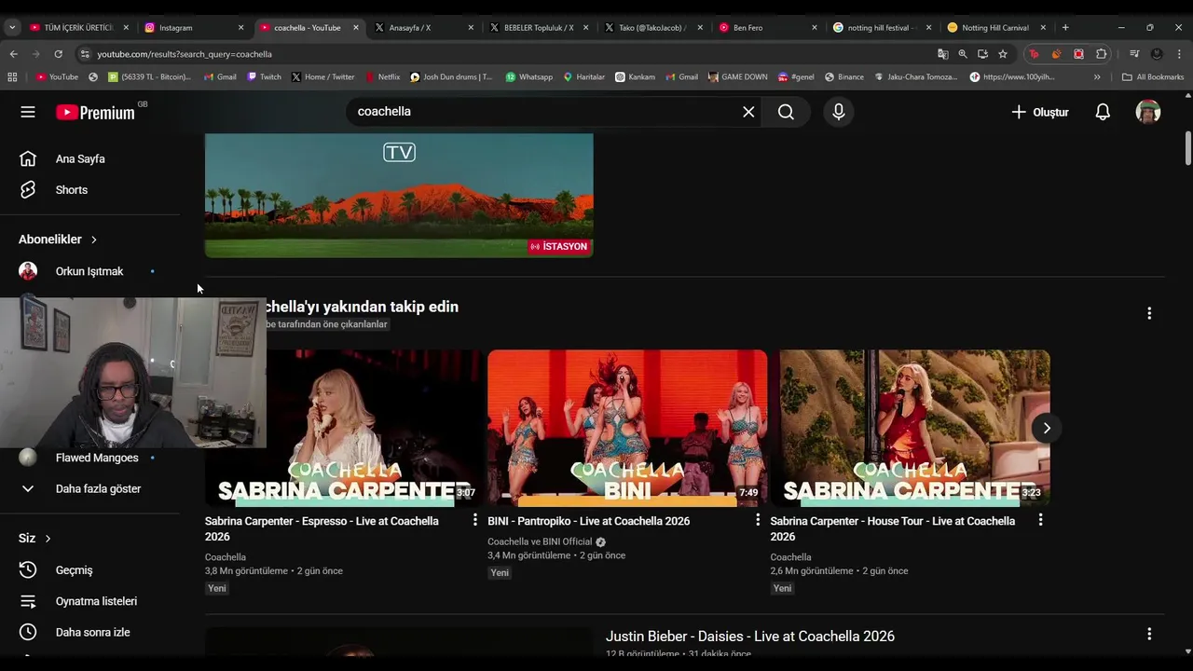Screen dimensions: 1193x671
Task: Open Justin Bieber Daisies video title
Action: (x=750, y=637)
